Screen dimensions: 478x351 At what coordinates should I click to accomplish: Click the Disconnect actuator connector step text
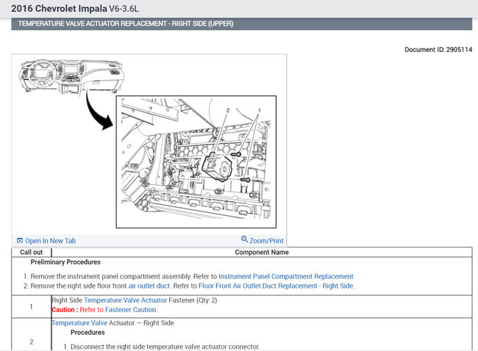(165, 347)
